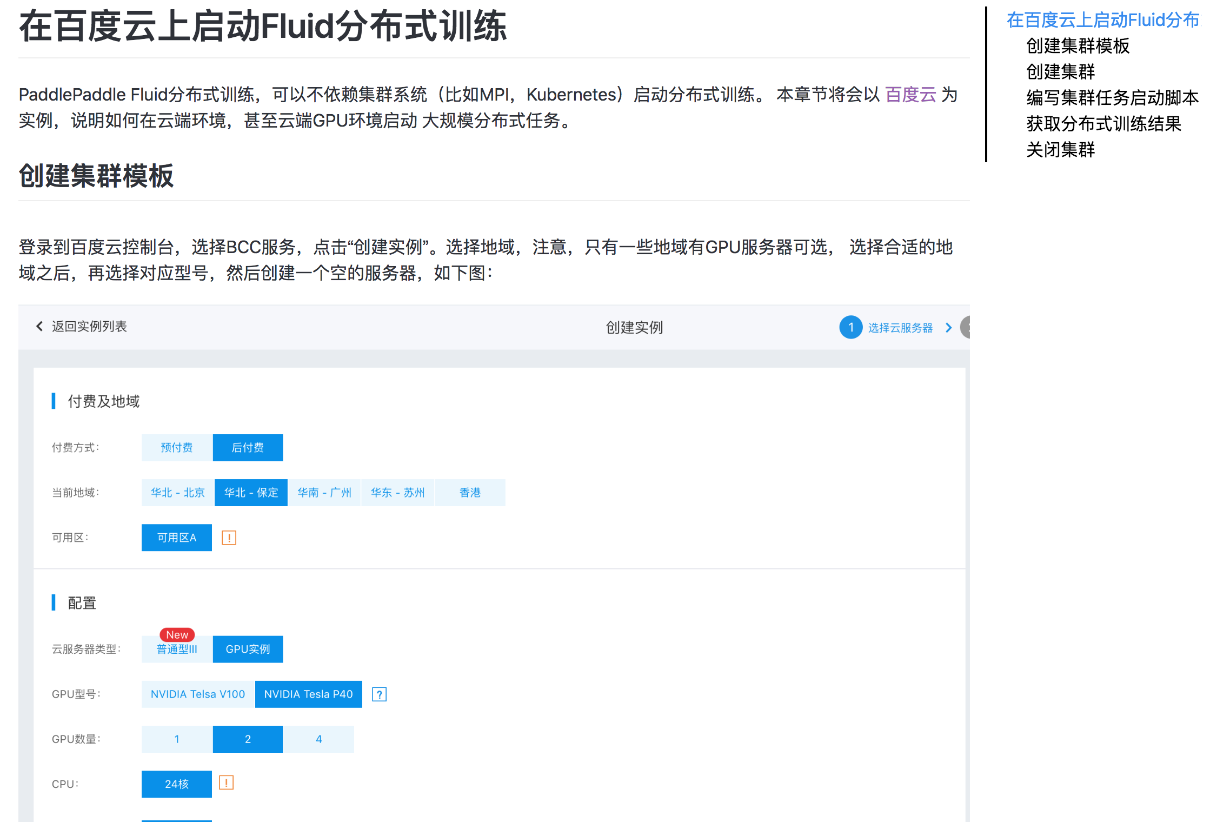The height and width of the screenshot is (822, 1210).
Task: Click the question mark icon beside Tesla P40
Action: click(380, 694)
